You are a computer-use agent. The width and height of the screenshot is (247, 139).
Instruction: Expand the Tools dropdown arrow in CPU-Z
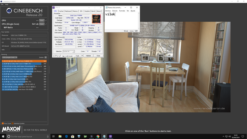82,56
